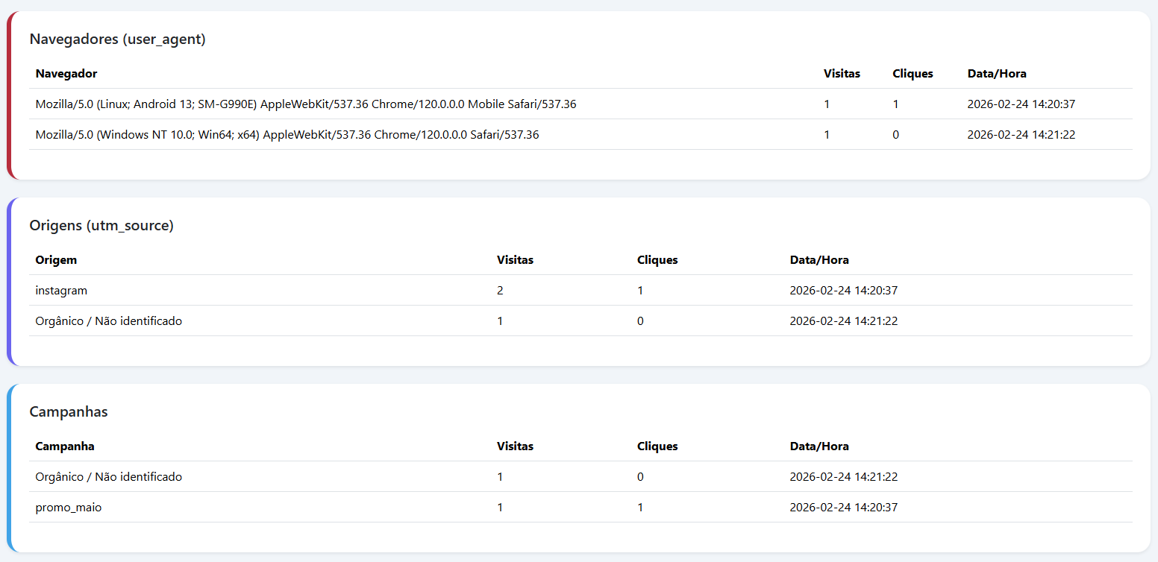Select the "promo_maio" campaign entry
The height and width of the screenshot is (562, 1158).
[69, 508]
